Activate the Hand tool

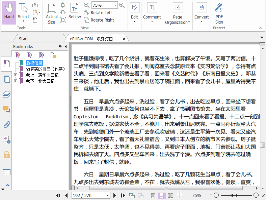(x=9, y=13)
